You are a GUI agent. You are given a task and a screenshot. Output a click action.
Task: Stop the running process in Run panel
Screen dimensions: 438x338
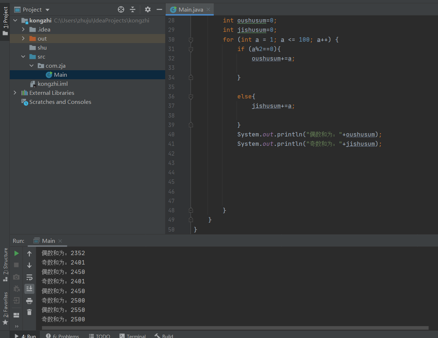[x=16, y=265]
